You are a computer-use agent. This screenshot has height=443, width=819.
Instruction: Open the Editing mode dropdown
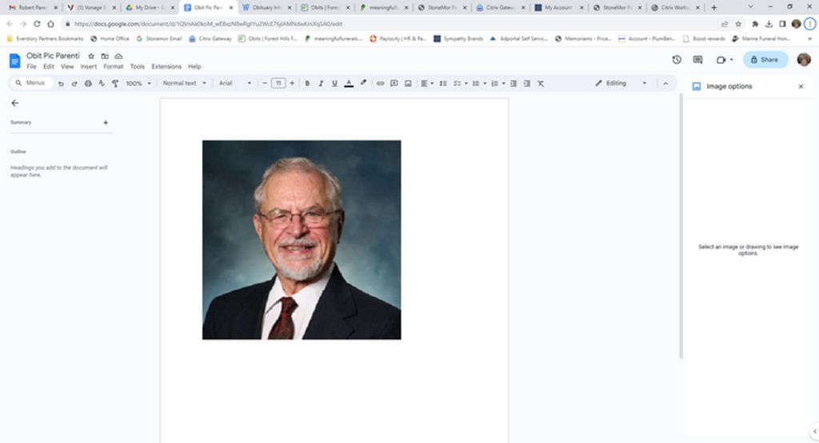tap(621, 83)
